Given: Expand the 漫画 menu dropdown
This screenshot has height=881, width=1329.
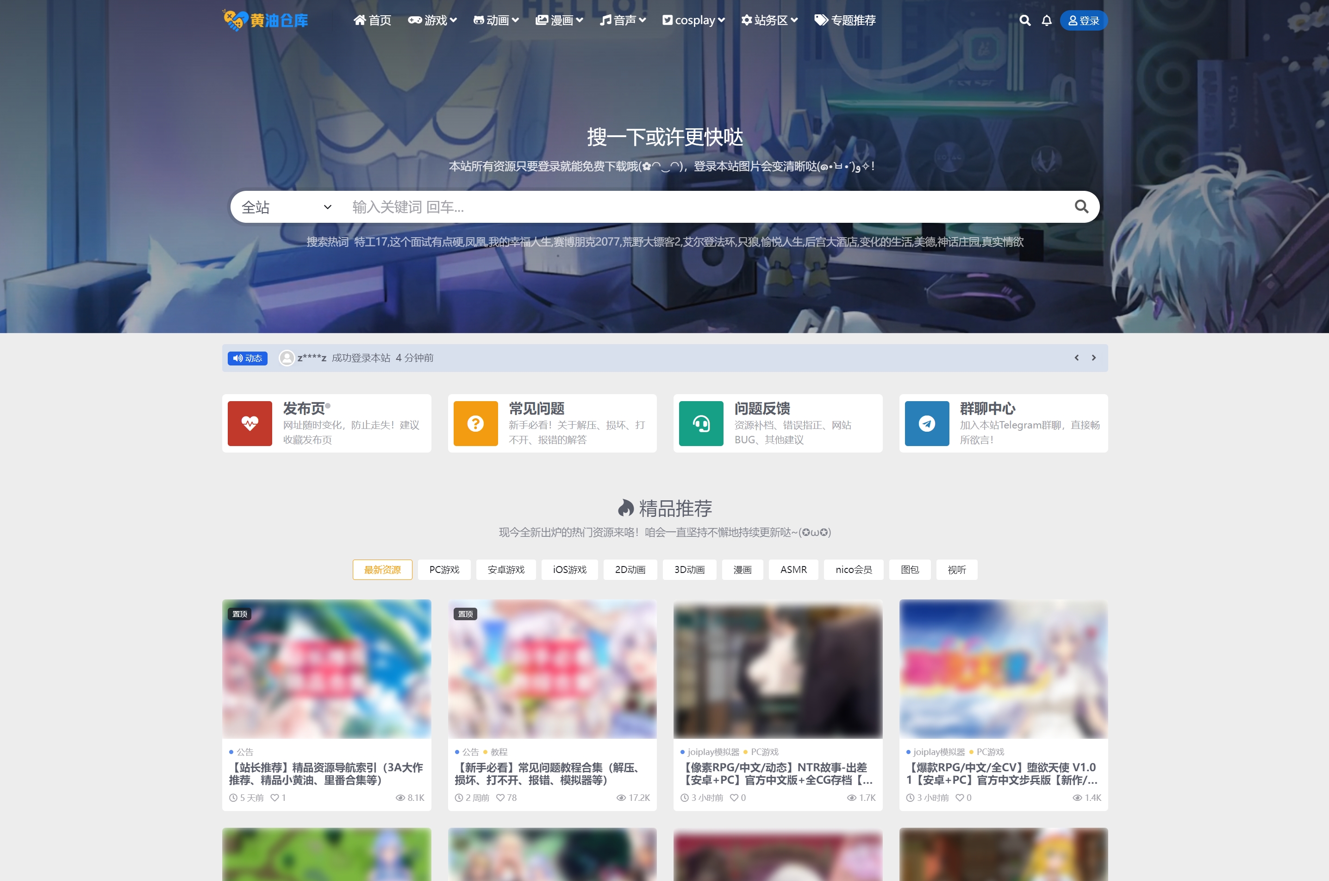Looking at the screenshot, I should point(559,20).
